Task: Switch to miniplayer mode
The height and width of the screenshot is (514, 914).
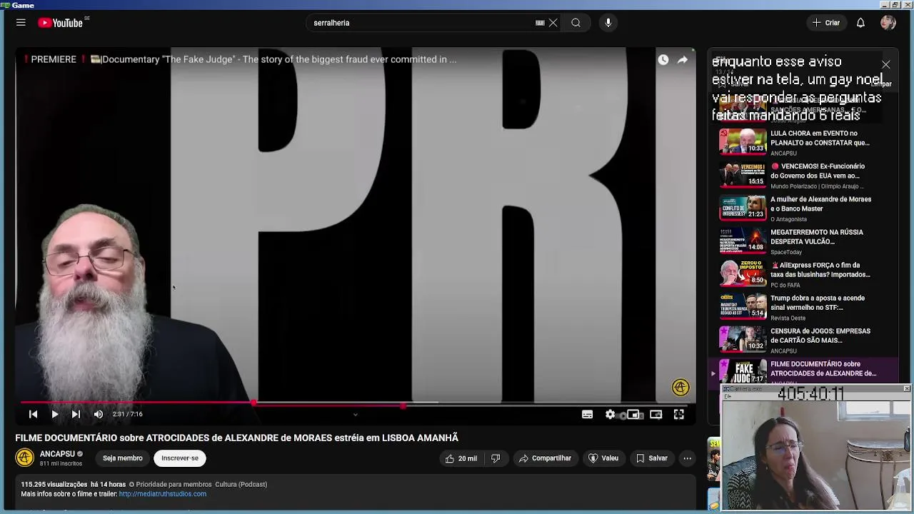Action: (x=633, y=414)
